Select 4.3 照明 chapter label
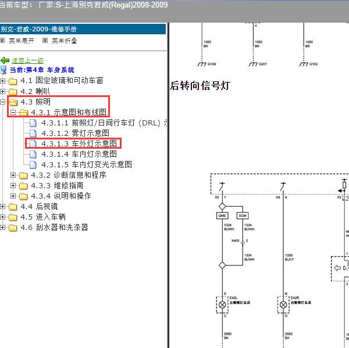This screenshot has width=349, height=348. [x=35, y=102]
